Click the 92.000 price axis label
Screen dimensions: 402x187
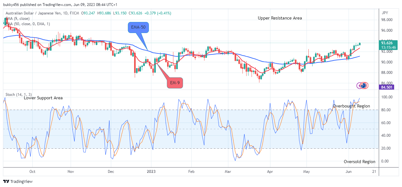(x=388, y=52)
